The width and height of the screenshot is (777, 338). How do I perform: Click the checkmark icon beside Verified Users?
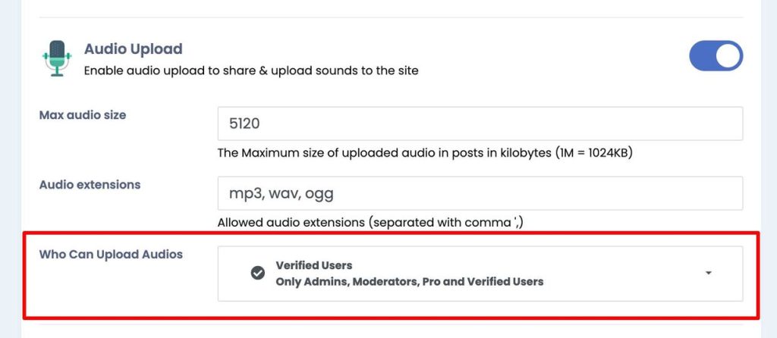[258, 273]
